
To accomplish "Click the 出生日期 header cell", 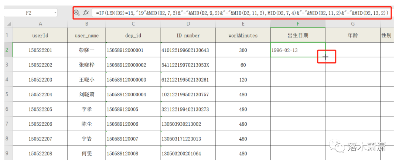I will pos(298,35).
